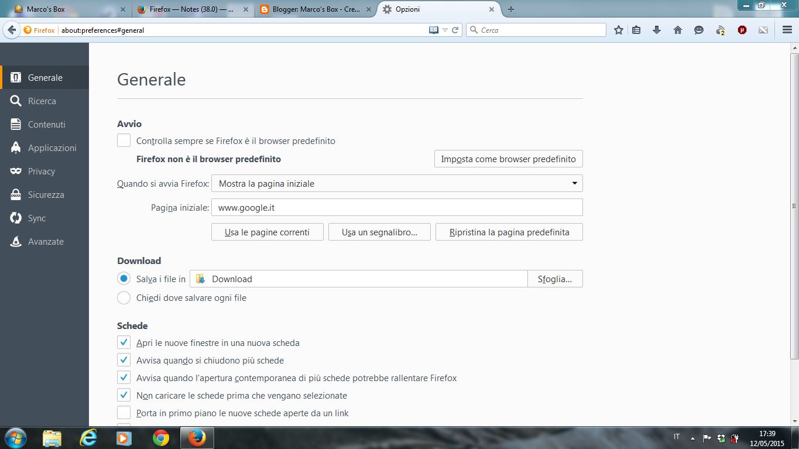Uncheck 'Avvisa quando si chiudono più schede'
Image resolution: width=799 pixels, height=449 pixels.
(x=124, y=360)
